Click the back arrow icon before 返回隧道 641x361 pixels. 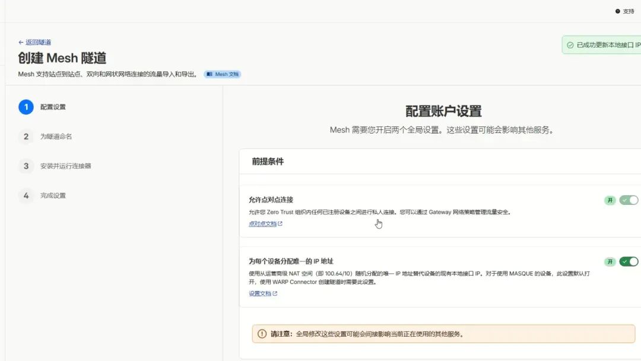pyautogui.click(x=21, y=42)
